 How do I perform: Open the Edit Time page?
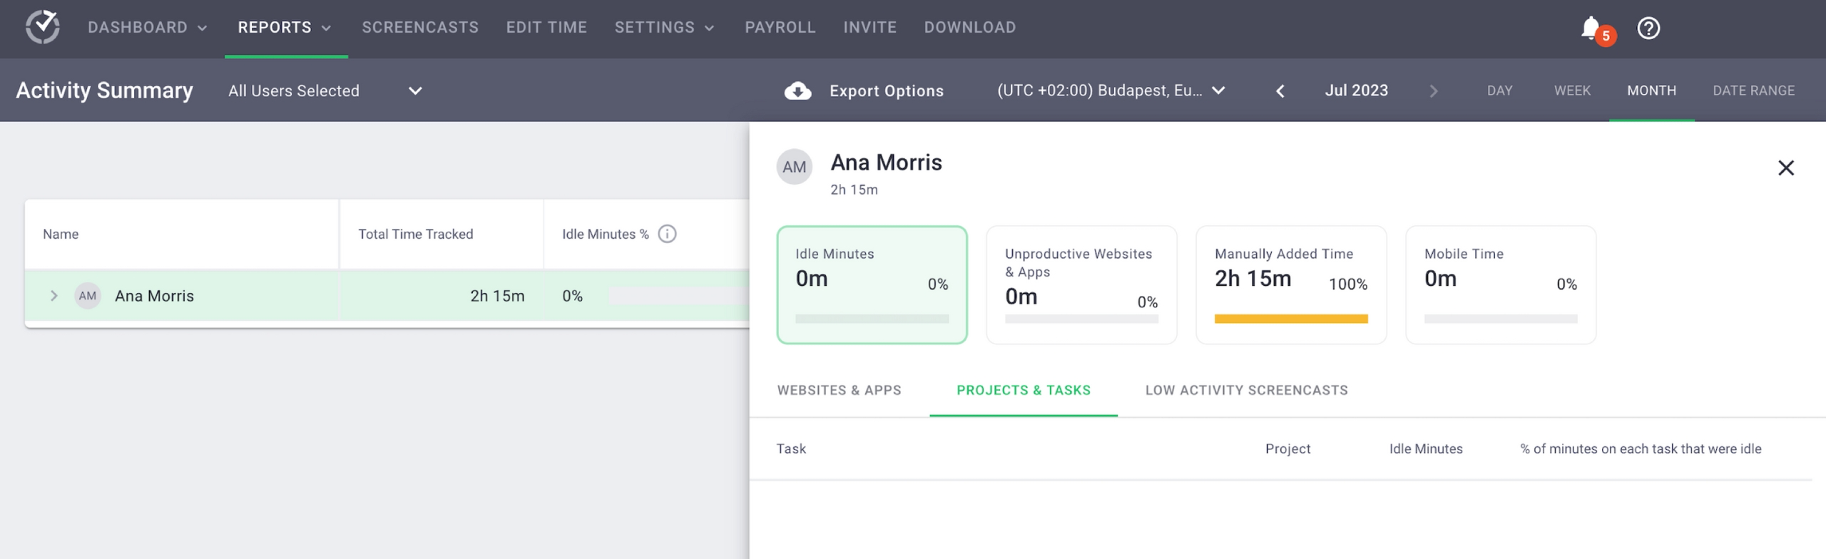click(546, 28)
